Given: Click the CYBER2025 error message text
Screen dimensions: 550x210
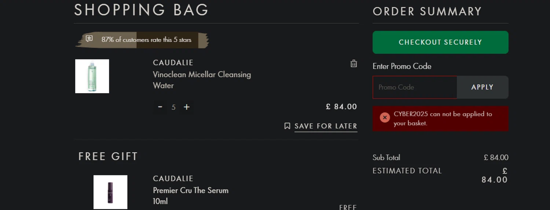Looking at the screenshot, I should coord(443,118).
